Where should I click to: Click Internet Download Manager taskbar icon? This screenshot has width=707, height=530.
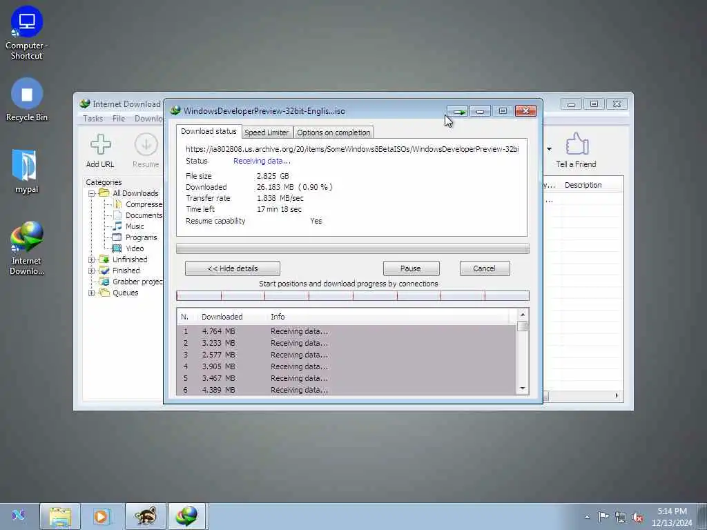click(x=186, y=516)
